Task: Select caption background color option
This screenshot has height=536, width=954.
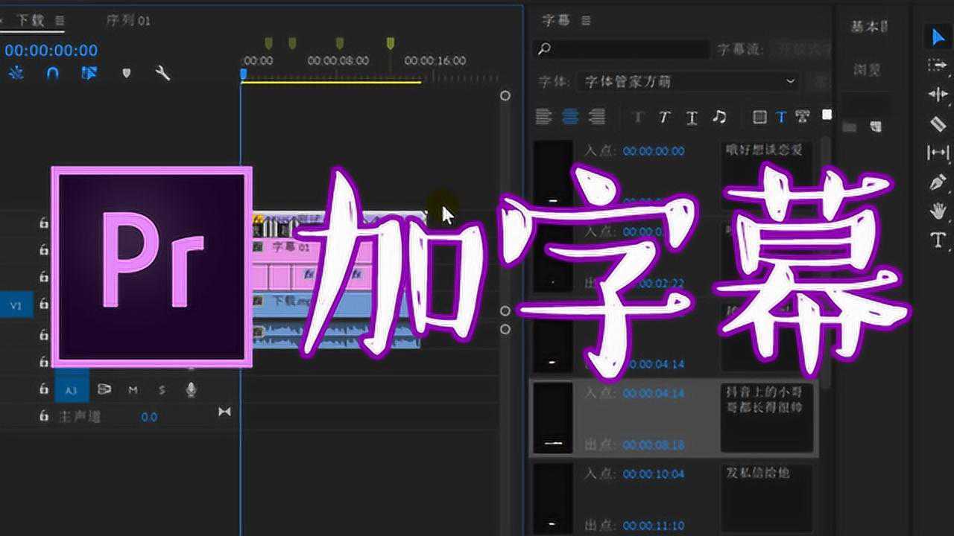Action: click(x=759, y=117)
